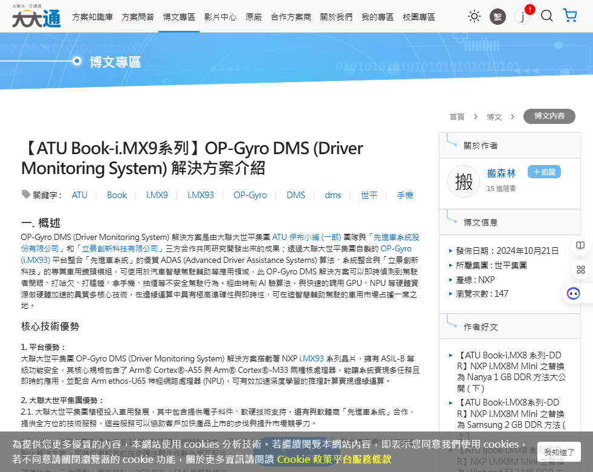Click the 博文內容 breadcrumb pill
This screenshot has height=472, width=593.
click(x=549, y=116)
